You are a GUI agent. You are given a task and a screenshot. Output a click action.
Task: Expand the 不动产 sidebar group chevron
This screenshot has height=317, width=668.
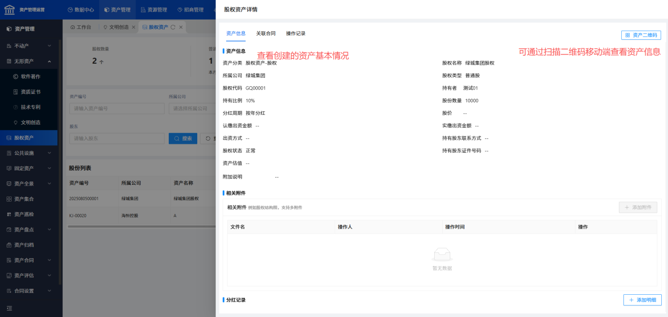49,46
